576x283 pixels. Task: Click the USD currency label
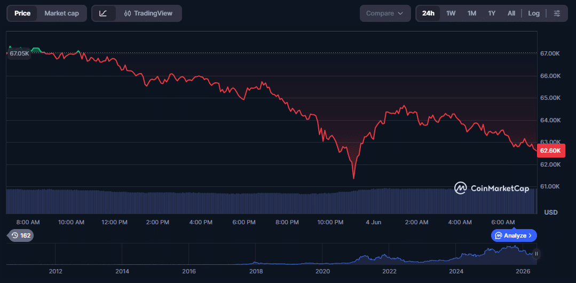click(x=551, y=213)
